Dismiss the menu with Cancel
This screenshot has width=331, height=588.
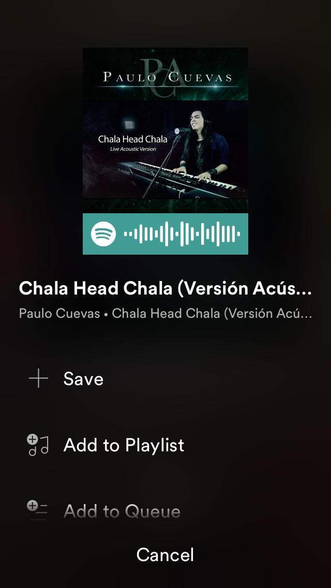(165, 555)
